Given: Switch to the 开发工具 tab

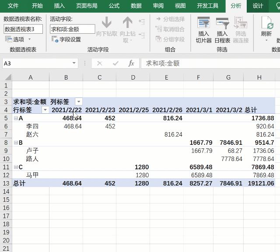Looking at the screenshot, I should (207, 6).
